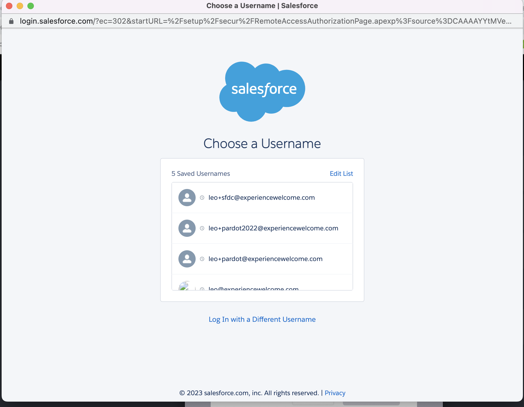524x407 pixels.
Task: Click clock icon beside leo+sfdc username
Action: pos(202,198)
